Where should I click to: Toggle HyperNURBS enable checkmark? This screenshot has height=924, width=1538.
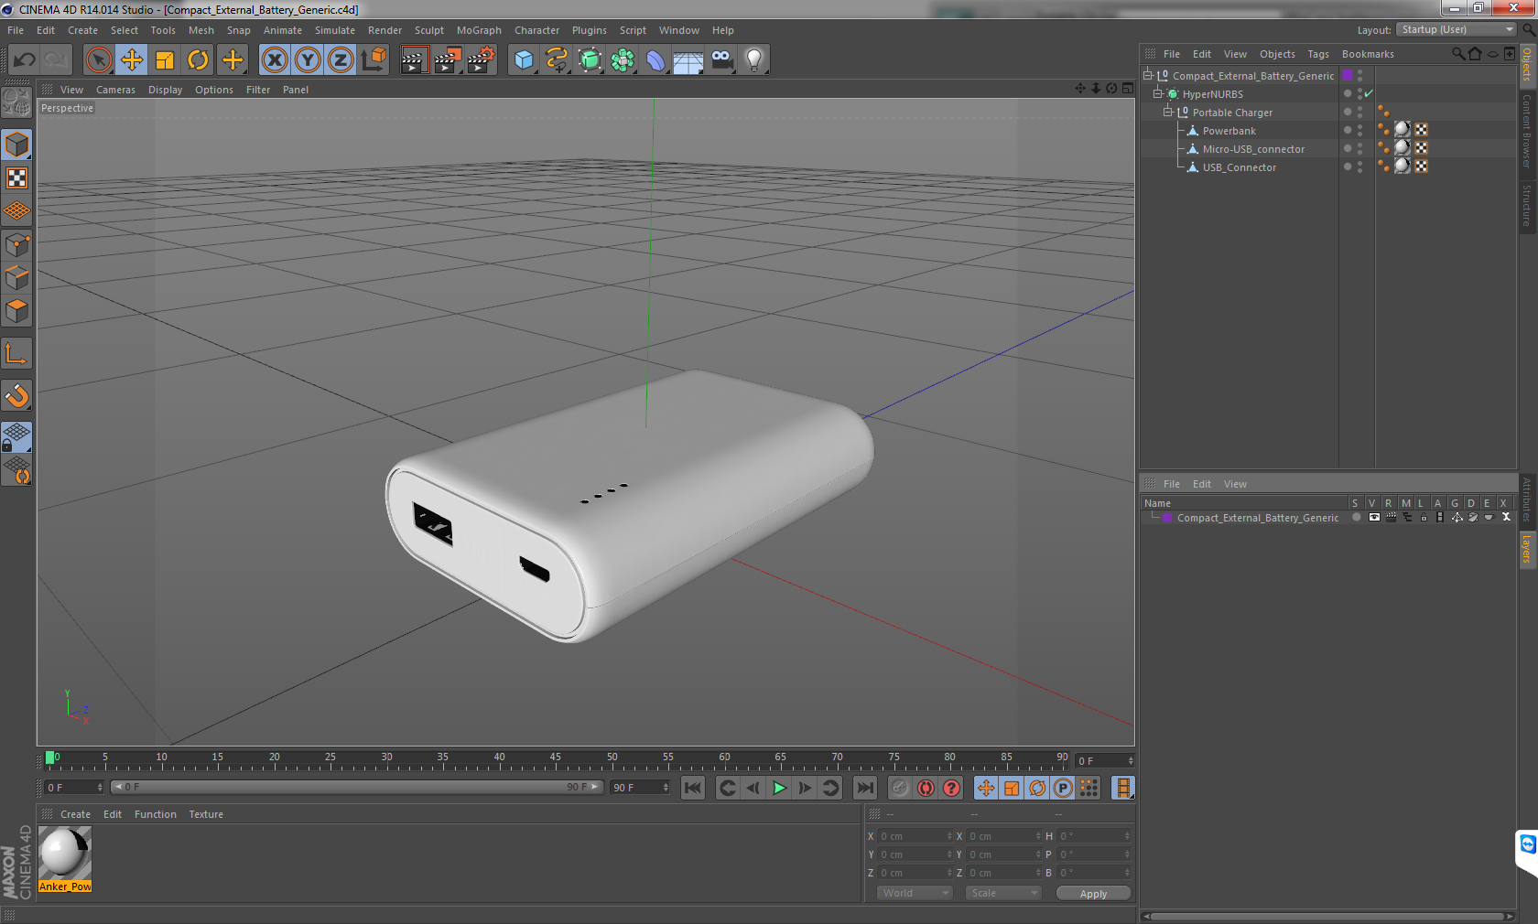coord(1369,94)
